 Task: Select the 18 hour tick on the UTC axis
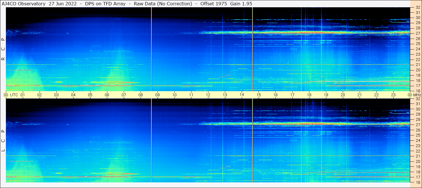click(309, 95)
